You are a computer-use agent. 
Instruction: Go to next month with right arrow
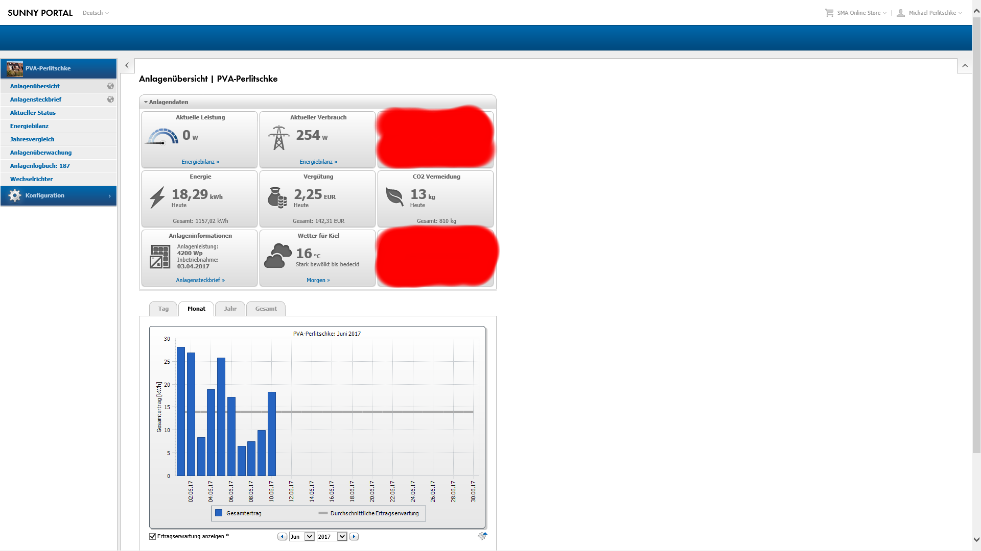pos(354,536)
